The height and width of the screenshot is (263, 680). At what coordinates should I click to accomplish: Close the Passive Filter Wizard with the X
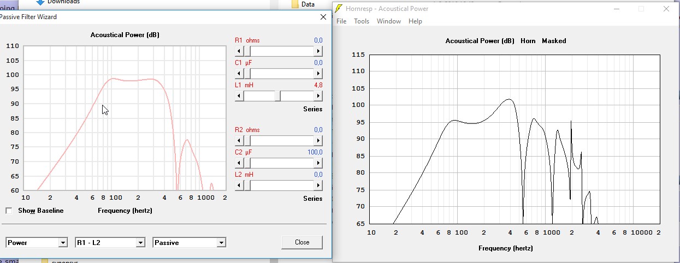point(323,17)
